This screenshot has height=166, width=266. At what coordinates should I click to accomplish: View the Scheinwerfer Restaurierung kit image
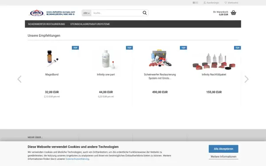pyautogui.click(x=160, y=58)
